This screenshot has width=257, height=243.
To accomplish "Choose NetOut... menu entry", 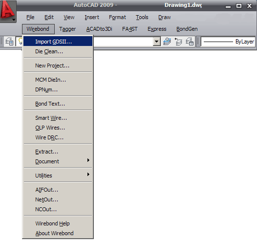I will pos(58,199).
